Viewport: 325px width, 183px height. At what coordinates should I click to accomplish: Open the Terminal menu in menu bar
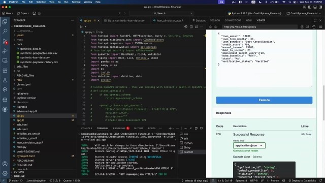[x=76, y=2]
